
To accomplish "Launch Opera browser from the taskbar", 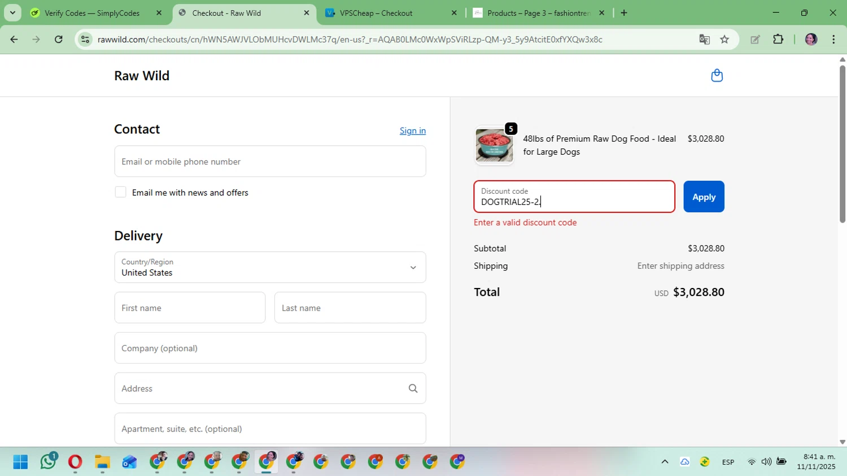I will [75, 462].
